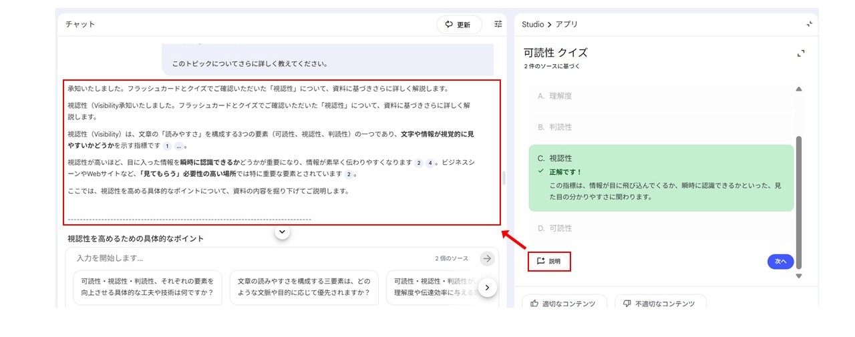Collapse the Studio panel via corner icon
855x337 pixels.
click(x=809, y=24)
